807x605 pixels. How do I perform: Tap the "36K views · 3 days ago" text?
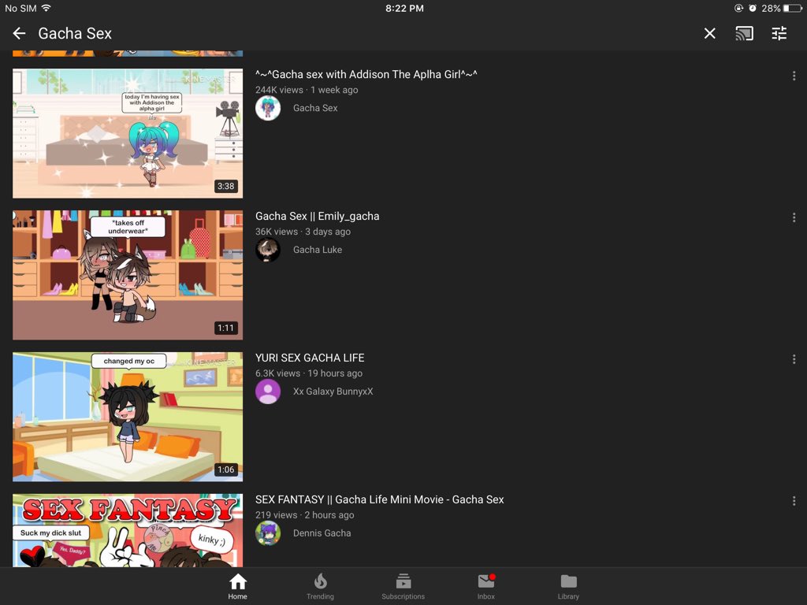pyautogui.click(x=303, y=232)
